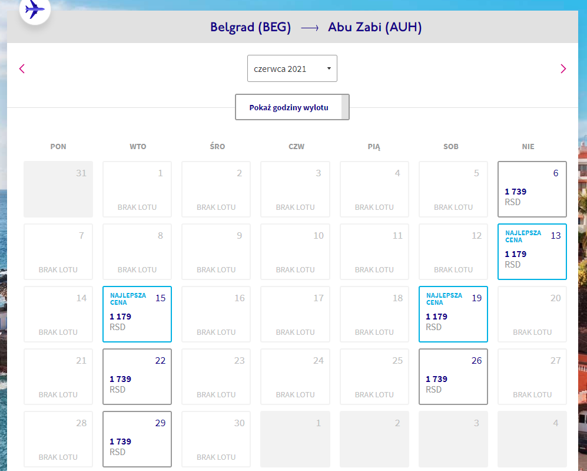The image size is (587, 471).
Task: Go to next month with right arrow
Action: click(x=563, y=68)
